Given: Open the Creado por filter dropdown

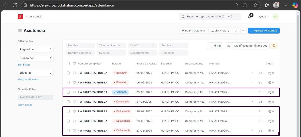Looking at the screenshot, I should (x=35, y=58).
